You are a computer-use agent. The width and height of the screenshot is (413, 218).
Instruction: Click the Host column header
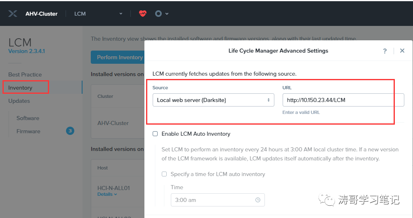click(x=102, y=168)
